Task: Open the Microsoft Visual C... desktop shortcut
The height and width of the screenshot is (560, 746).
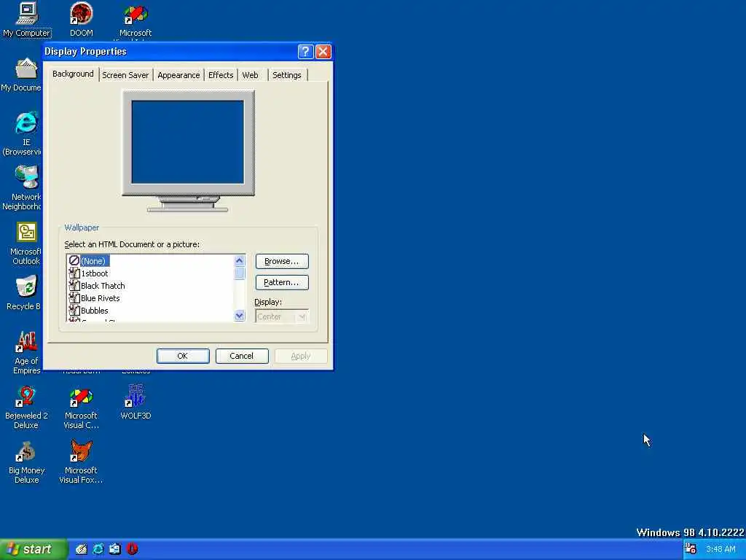Action: point(82,408)
